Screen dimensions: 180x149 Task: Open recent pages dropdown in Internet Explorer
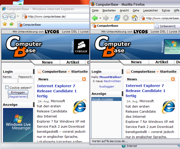point(18,16)
